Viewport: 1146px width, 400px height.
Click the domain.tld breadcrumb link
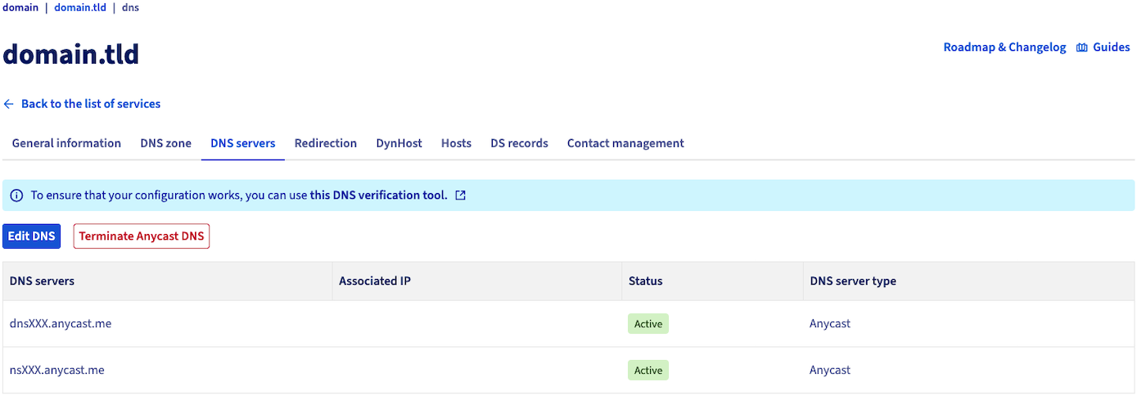pyautogui.click(x=80, y=7)
